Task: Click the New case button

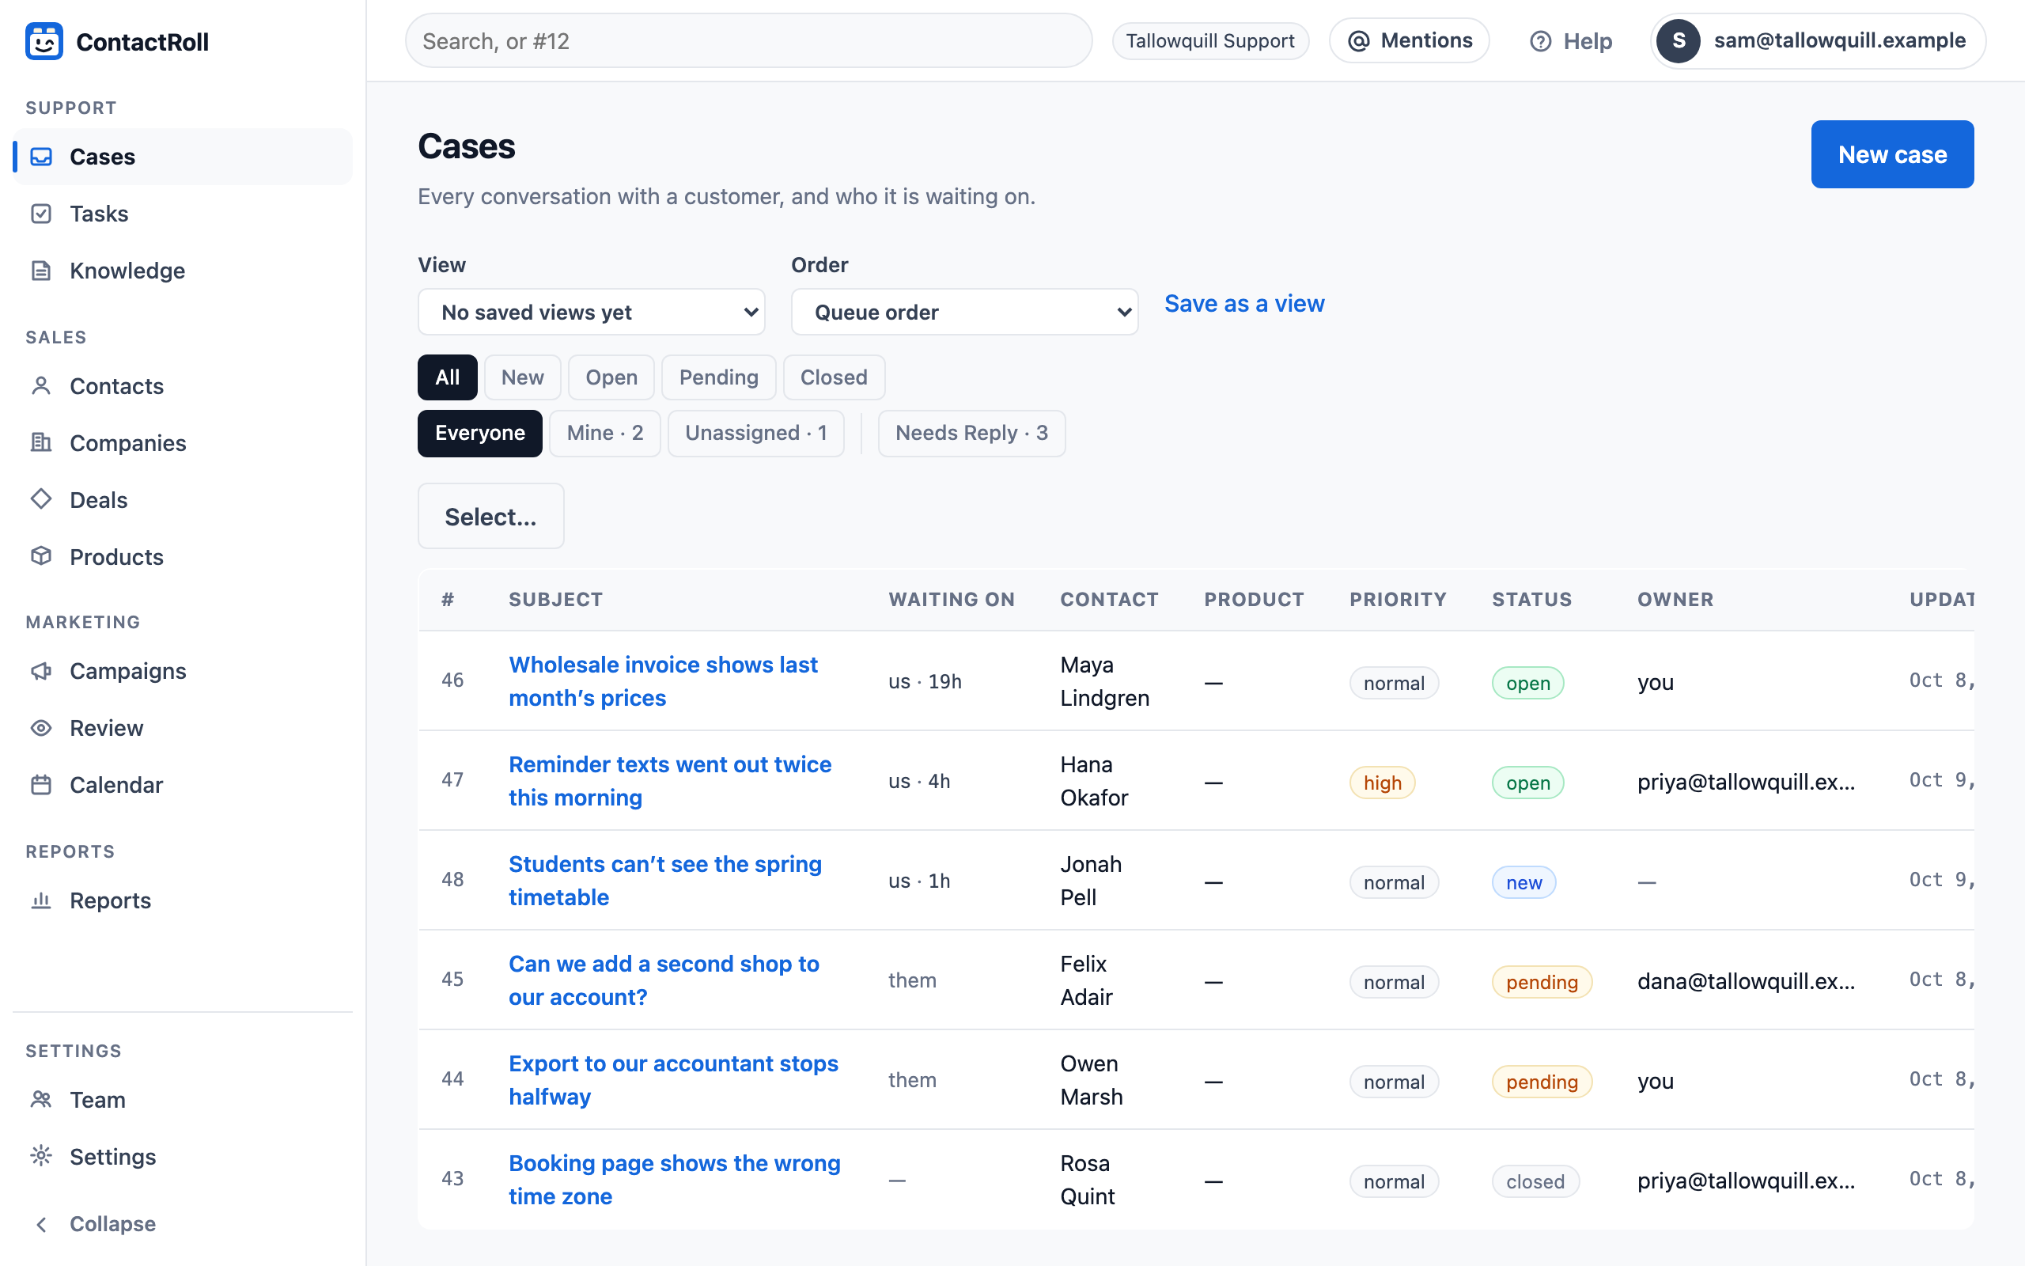Action: pos(1893,154)
